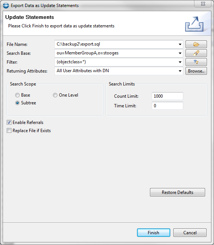Click the Browse.. button for attributes
Image resolution: width=214 pixels, height=245 pixels.
pyautogui.click(x=196, y=71)
